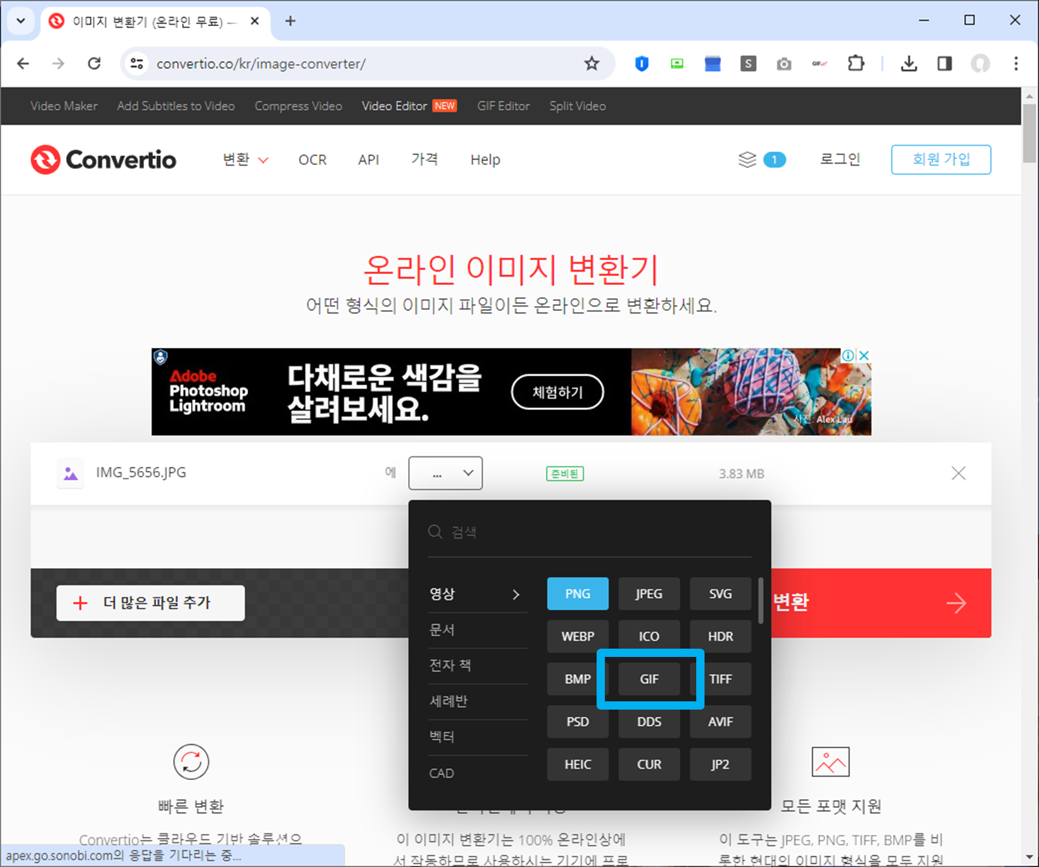Click the 더 많은 파일 추가 button

coord(150,602)
